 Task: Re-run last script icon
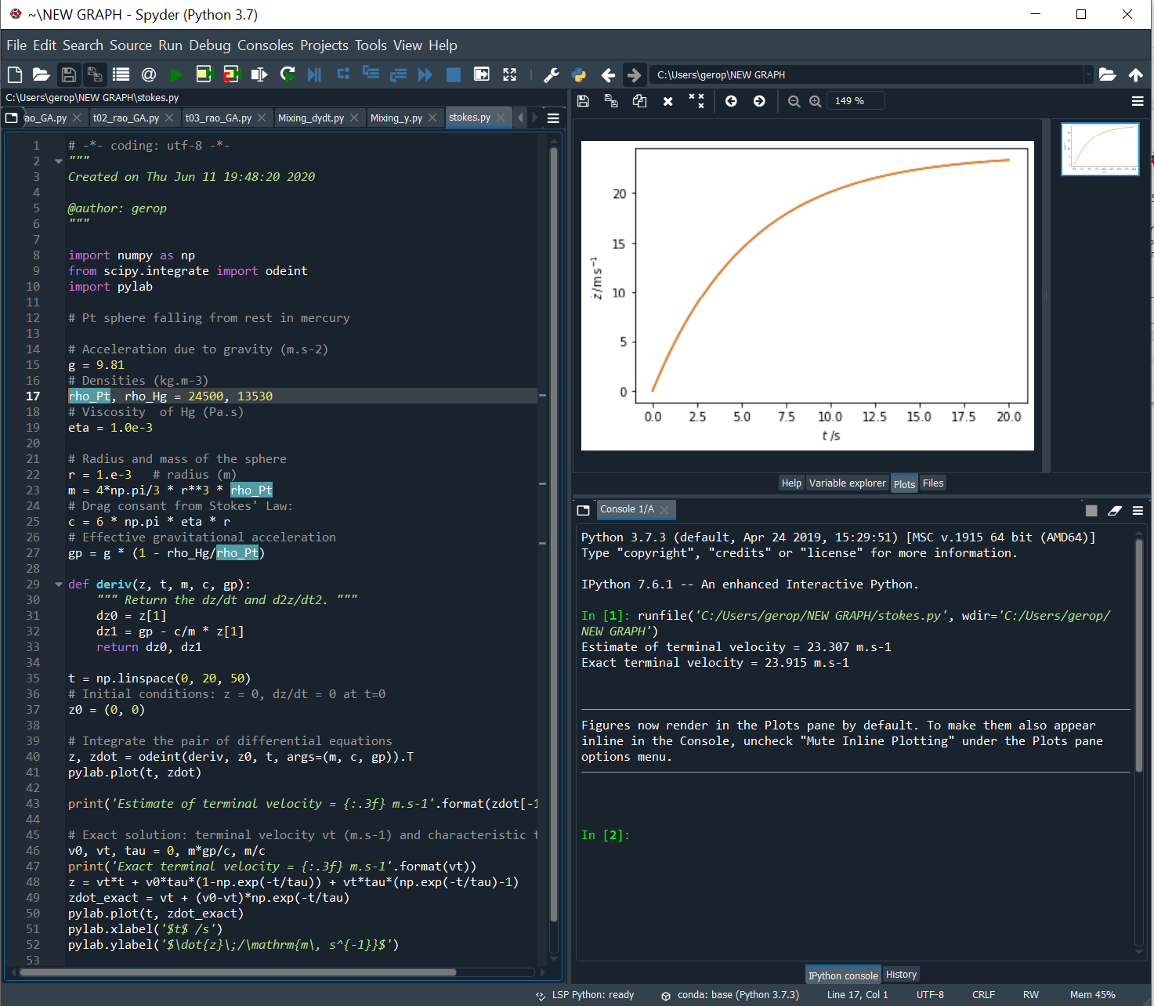288,74
